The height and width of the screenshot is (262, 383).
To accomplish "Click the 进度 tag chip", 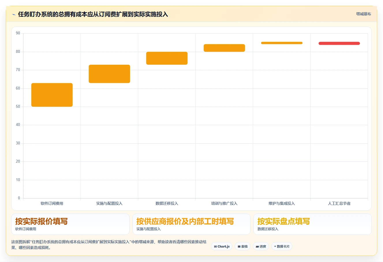I will [x=261, y=246].
